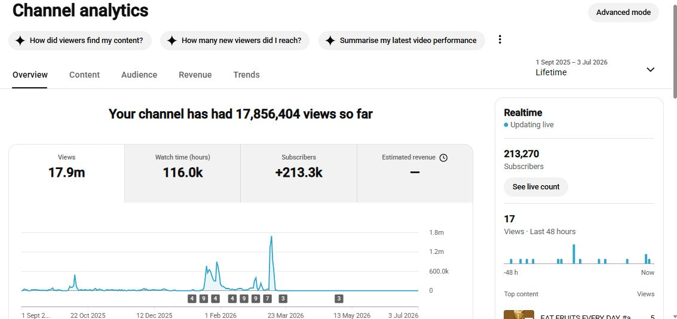Click the Advanced mode button
Screen dimensions: 677x319
pos(623,13)
